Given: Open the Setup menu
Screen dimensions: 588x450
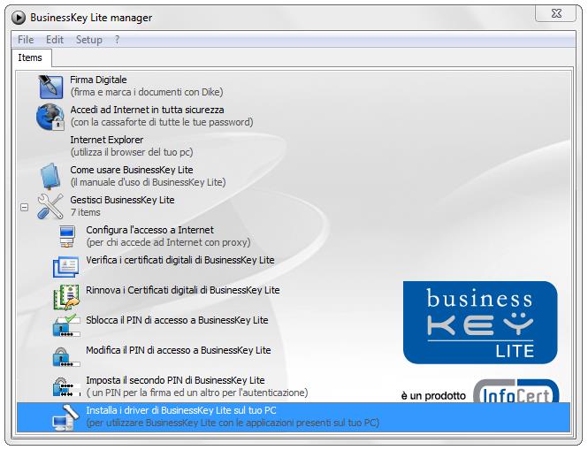Looking at the screenshot, I should pos(88,40).
